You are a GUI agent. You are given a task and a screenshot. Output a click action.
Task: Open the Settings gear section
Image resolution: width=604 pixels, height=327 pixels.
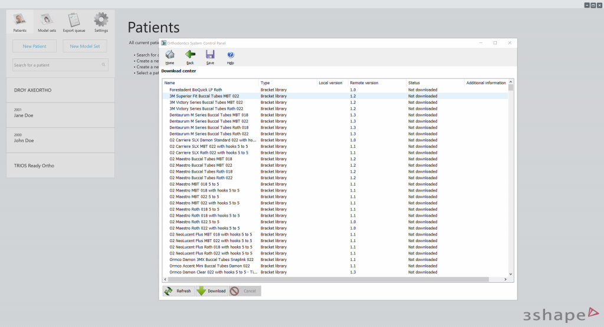[101, 22]
